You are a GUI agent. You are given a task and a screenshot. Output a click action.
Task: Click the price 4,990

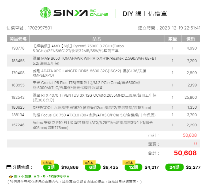(192, 48)
